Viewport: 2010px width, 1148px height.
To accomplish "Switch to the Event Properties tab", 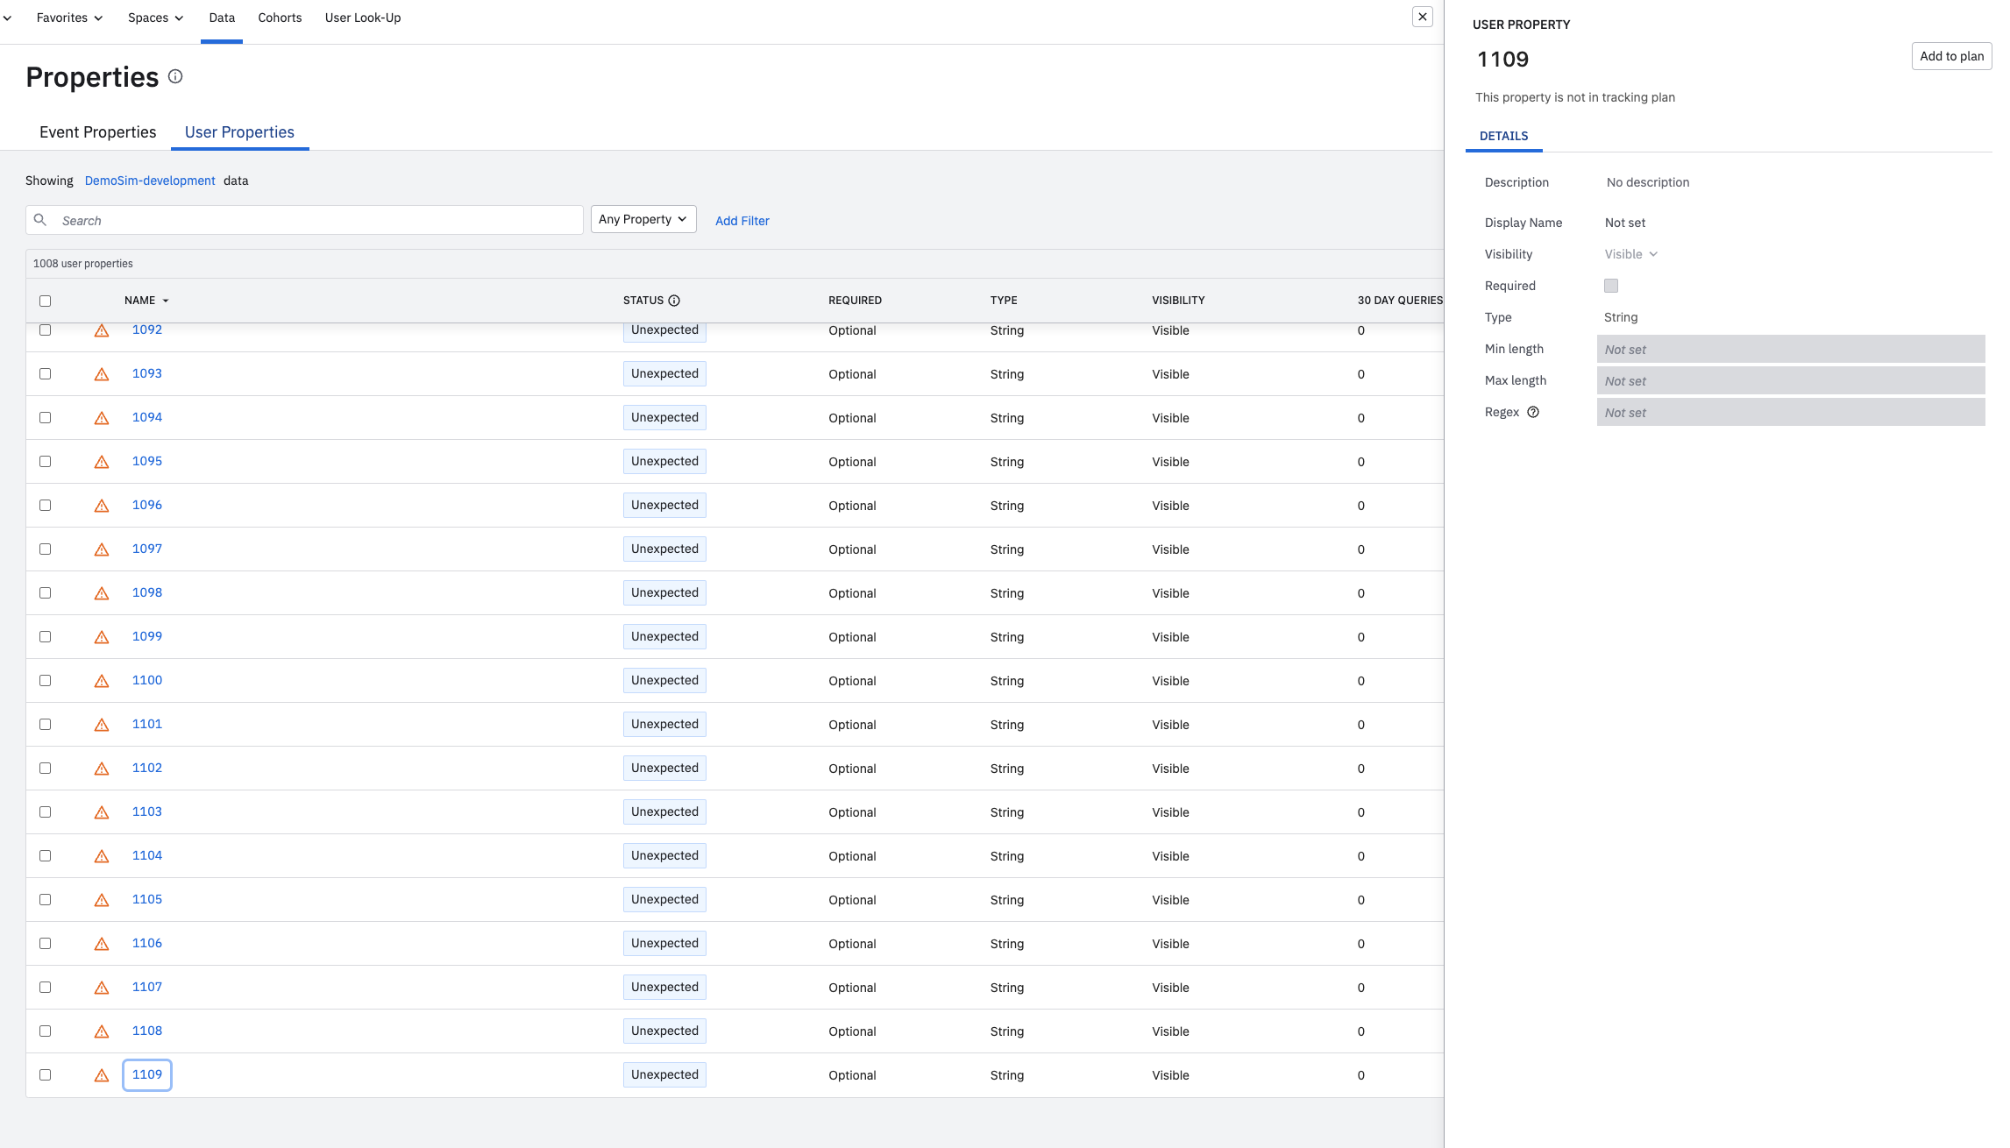I will (97, 132).
